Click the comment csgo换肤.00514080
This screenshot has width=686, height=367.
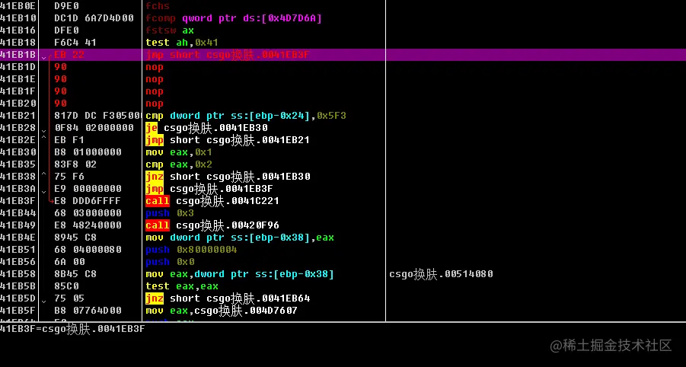(x=441, y=274)
